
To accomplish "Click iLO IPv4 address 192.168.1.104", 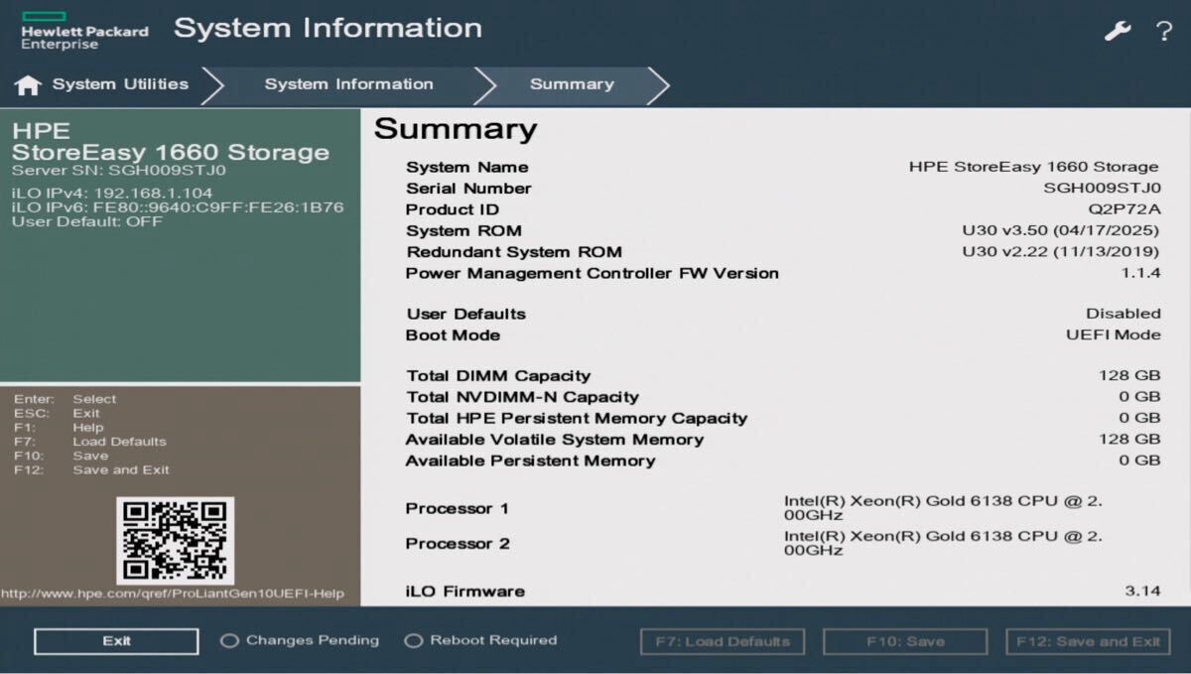I will [112, 193].
